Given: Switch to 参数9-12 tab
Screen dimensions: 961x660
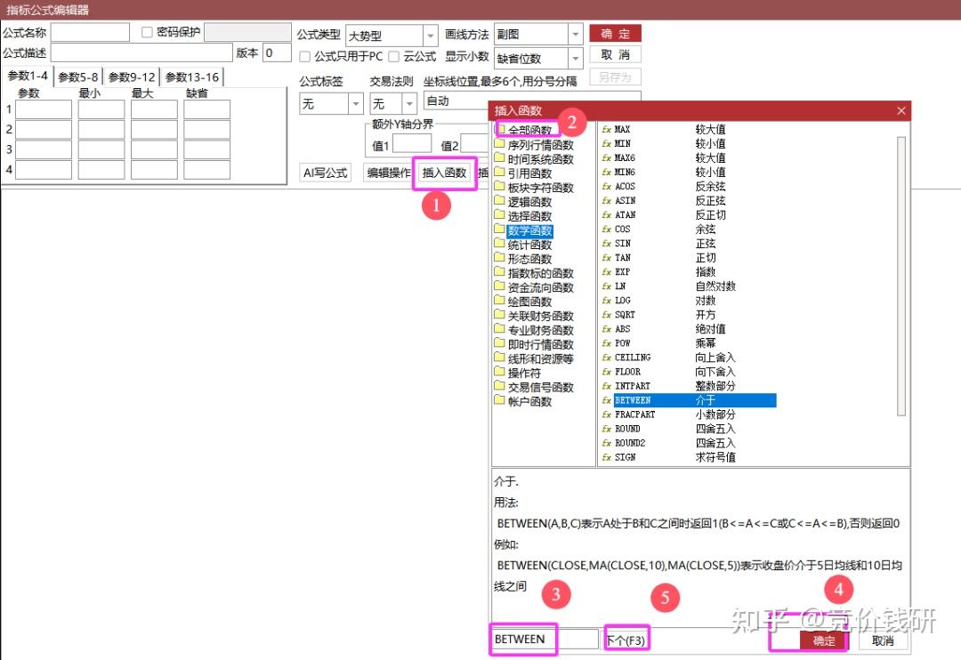Looking at the screenshot, I should pyautogui.click(x=132, y=77).
